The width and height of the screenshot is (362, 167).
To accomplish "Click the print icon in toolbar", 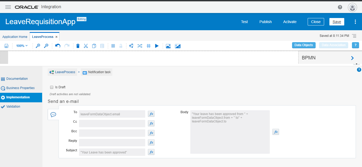I will (6, 46).
